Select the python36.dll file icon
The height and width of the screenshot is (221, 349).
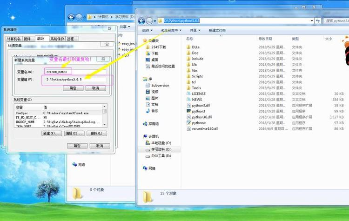tap(188, 117)
